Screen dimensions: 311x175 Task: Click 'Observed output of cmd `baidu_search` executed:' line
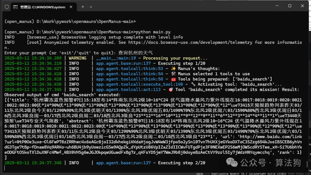click(62, 95)
